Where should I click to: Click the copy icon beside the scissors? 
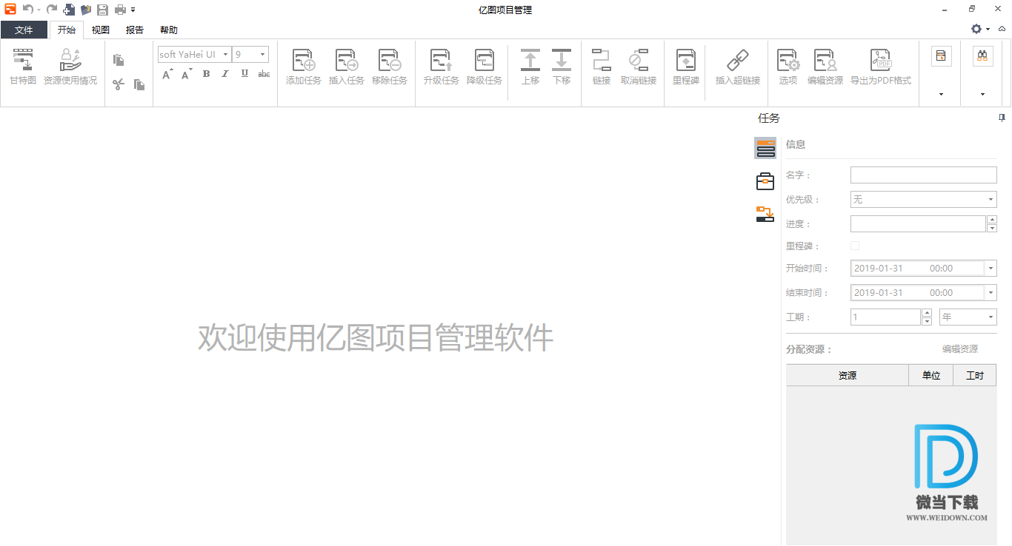pos(139,84)
